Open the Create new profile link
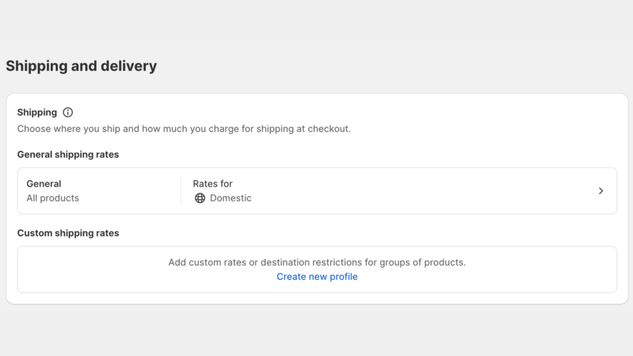This screenshot has height=356, width=633. [x=316, y=276]
